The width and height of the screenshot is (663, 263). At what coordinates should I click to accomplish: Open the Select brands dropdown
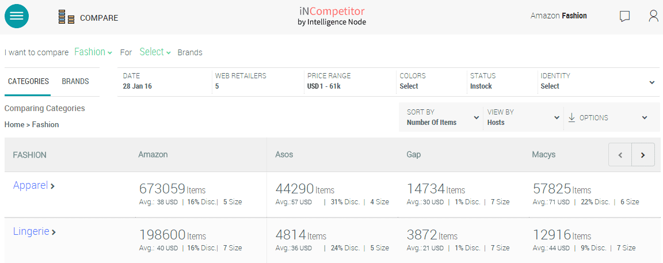(x=155, y=52)
